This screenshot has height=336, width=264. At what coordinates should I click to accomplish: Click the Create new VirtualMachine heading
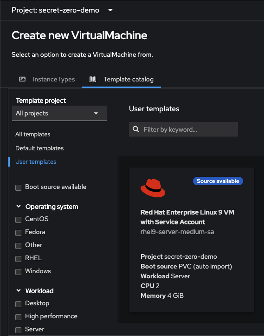[x=79, y=35]
